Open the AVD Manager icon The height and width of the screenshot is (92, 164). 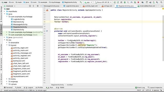(x=154, y=2)
